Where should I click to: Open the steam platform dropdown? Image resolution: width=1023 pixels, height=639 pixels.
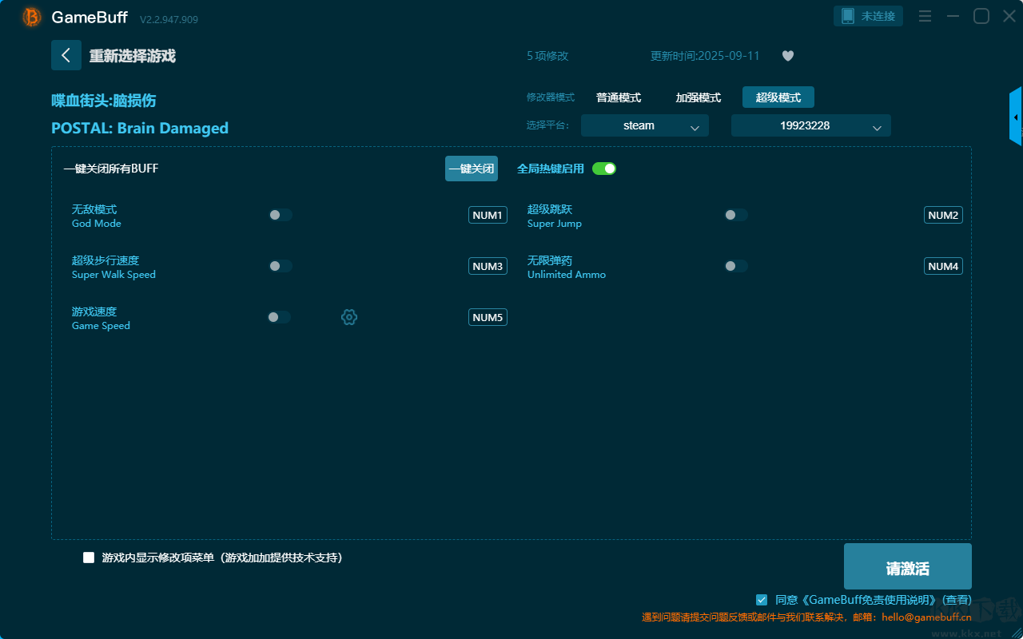pos(644,125)
